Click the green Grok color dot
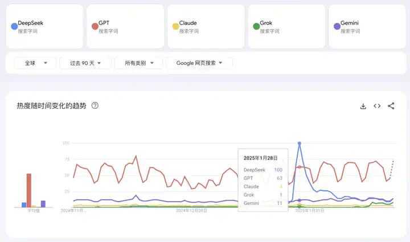The height and width of the screenshot is (242, 410). pos(256,26)
